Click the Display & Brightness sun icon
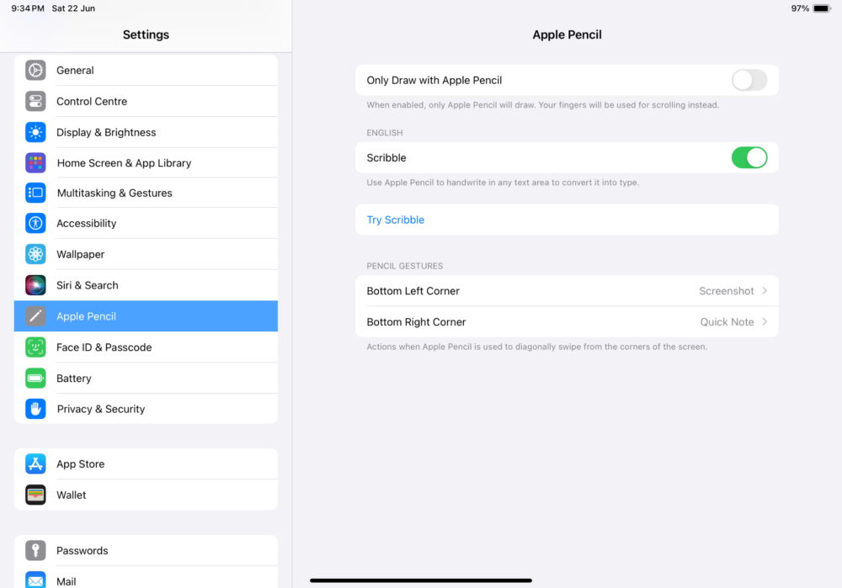Screen dimensions: 842x588 35,132
